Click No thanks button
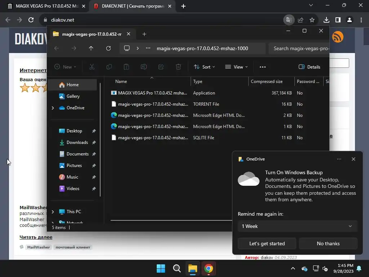This screenshot has height=277, width=369. [x=328, y=243]
